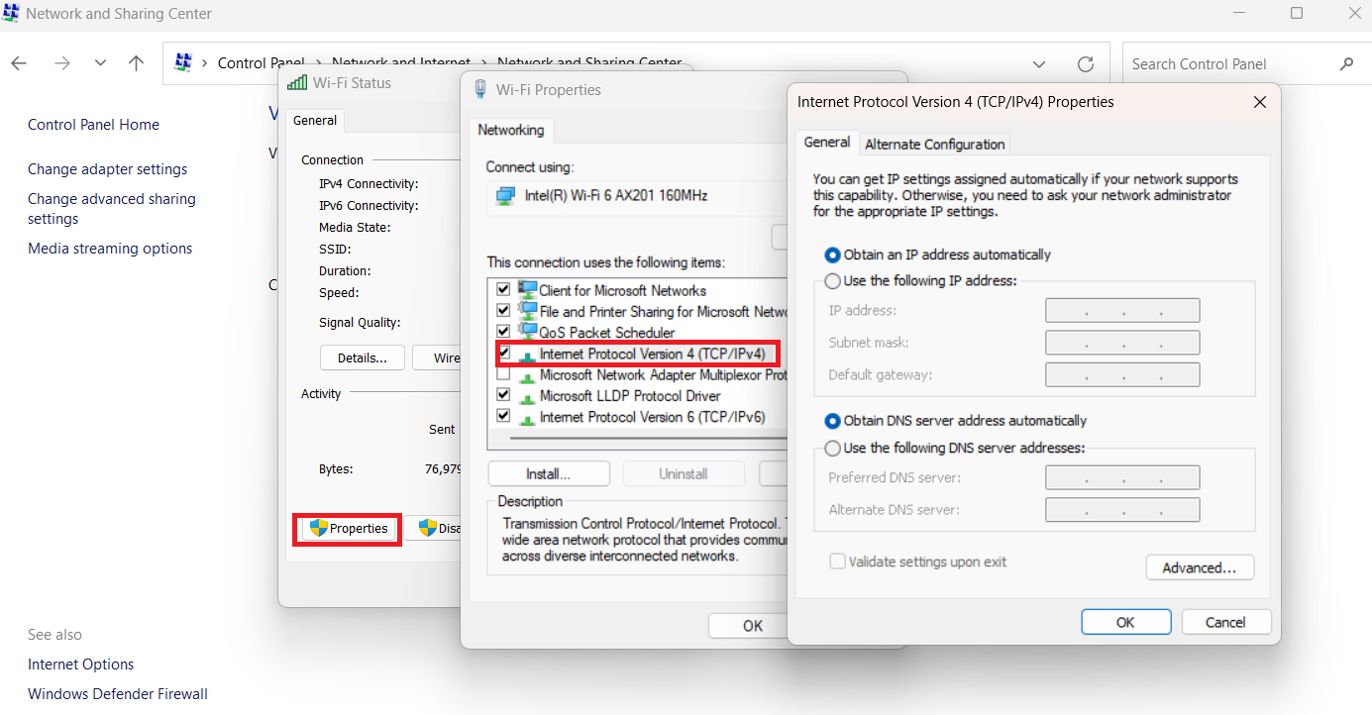This screenshot has height=715, width=1372.
Task: Click the Refresh button by address bar
Action: 1085,63
